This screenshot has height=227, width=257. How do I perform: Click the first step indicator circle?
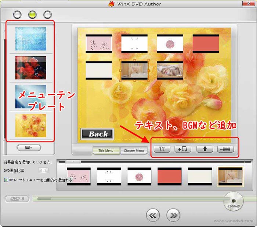pos(17,15)
